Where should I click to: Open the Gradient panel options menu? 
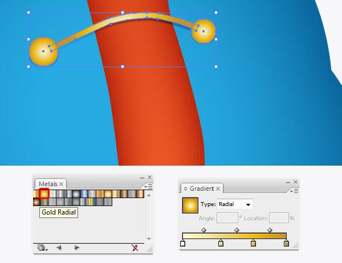pyautogui.click(x=294, y=191)
